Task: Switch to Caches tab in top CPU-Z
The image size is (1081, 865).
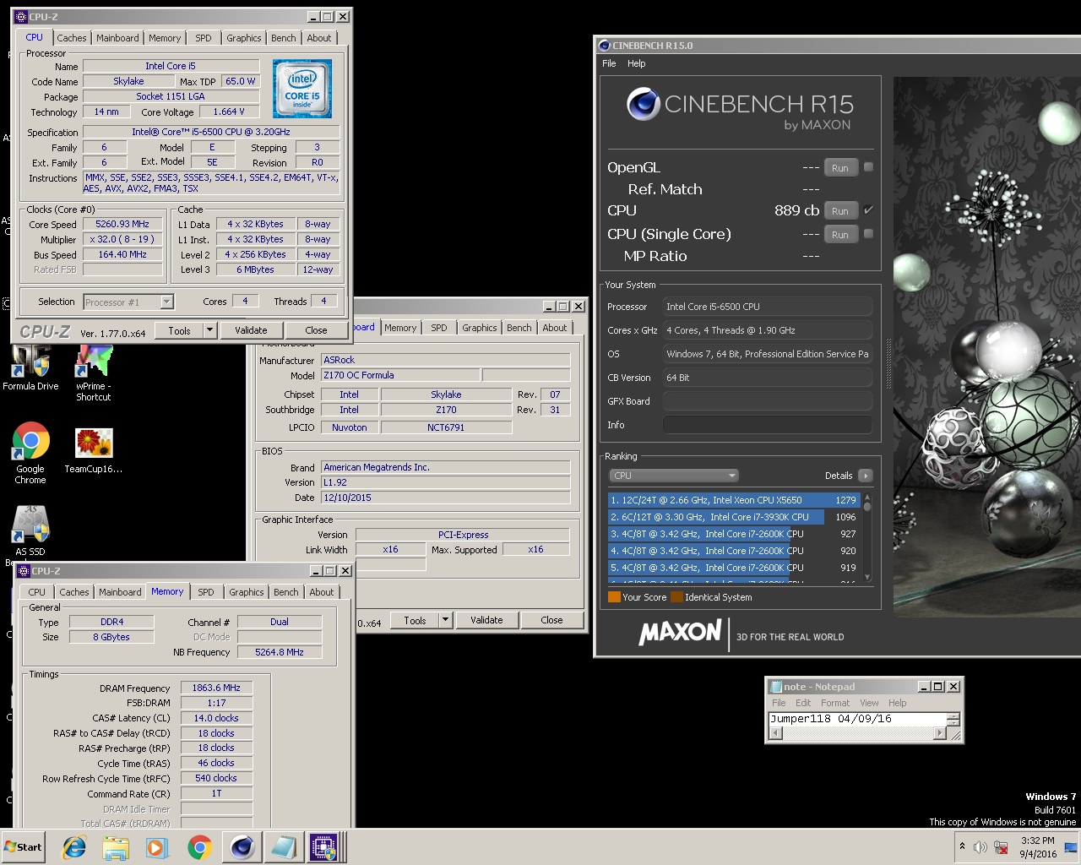Action: tap(72, 38)
